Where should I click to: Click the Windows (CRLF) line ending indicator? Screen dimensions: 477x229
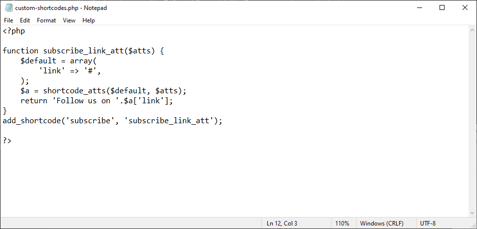pyautogui.click(x=382, y=224)
